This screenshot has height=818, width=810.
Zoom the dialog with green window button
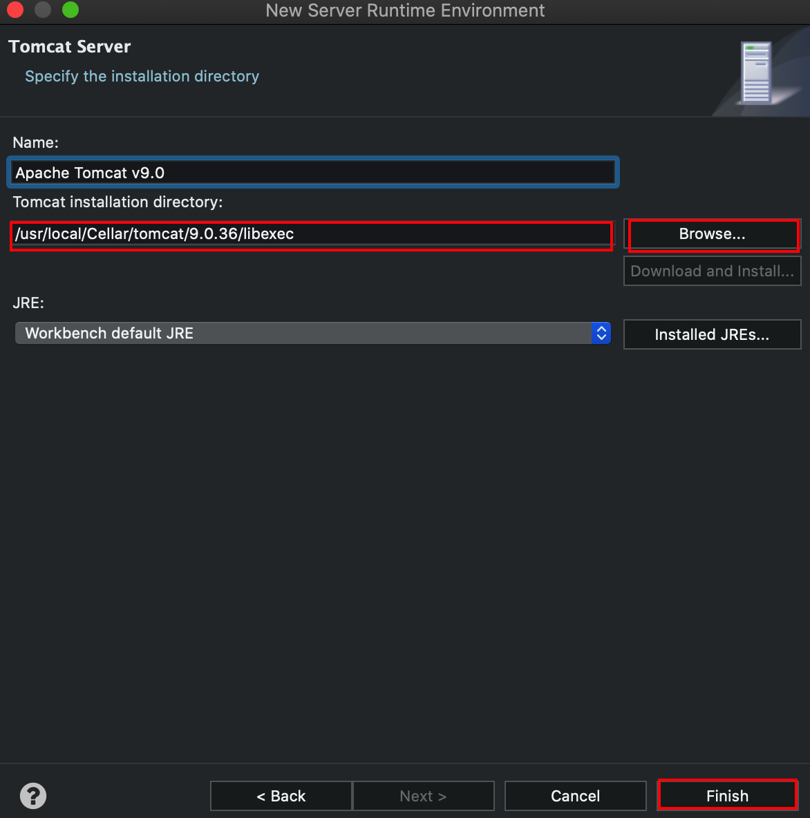70,10
